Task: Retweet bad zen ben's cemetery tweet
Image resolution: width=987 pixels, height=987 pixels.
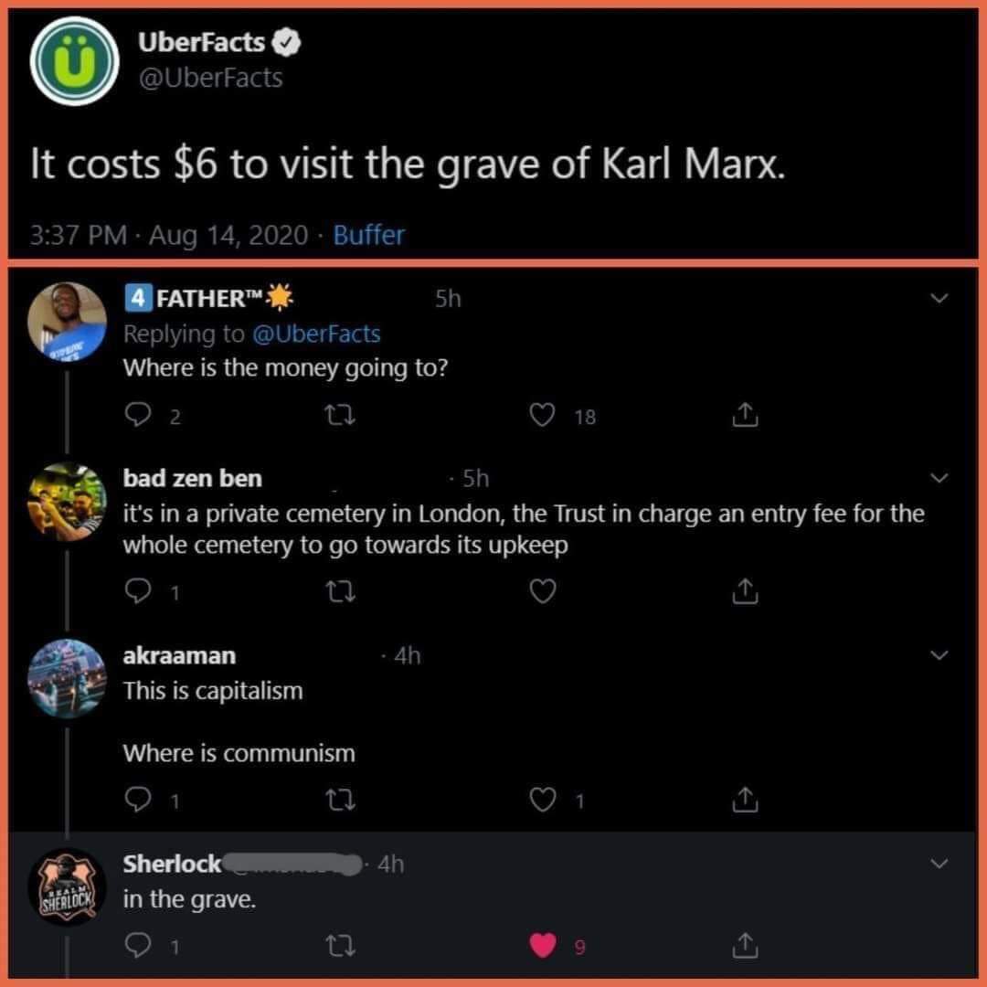Action: pyautogui.click(x=340, y=591)
